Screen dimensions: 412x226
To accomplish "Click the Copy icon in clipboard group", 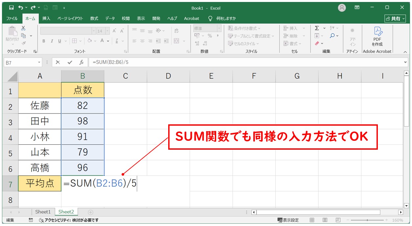I will (x=23, y=36).
